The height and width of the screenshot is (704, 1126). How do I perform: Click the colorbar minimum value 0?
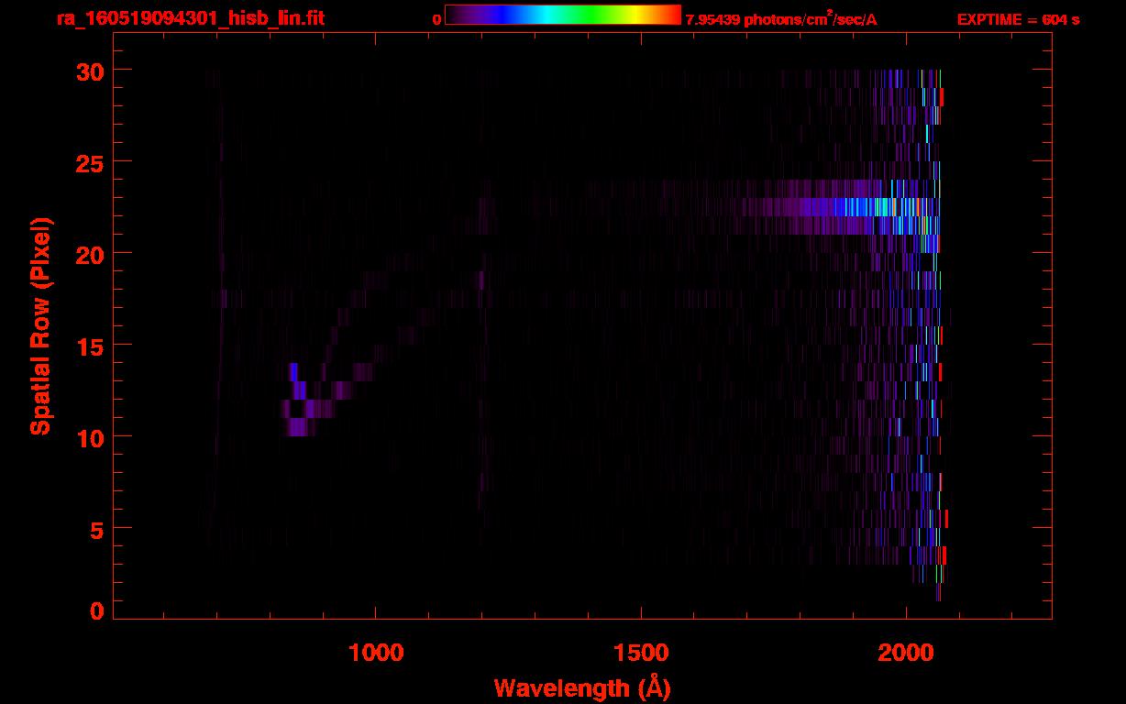(x=436, y=19)
